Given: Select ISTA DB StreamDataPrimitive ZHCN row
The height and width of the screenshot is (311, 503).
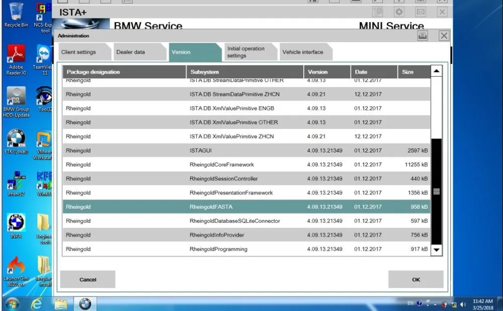Looking at the screenshot, I should coord(246,94).
